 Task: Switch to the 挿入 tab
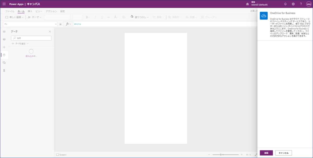[x=30, y=11]
